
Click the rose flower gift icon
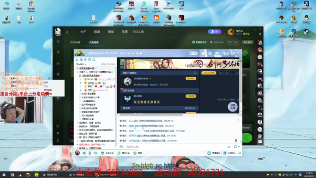click(x=236, y=140)
